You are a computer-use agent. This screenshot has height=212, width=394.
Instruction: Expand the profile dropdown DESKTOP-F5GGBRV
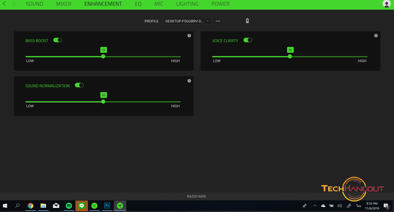pos(187,21)
